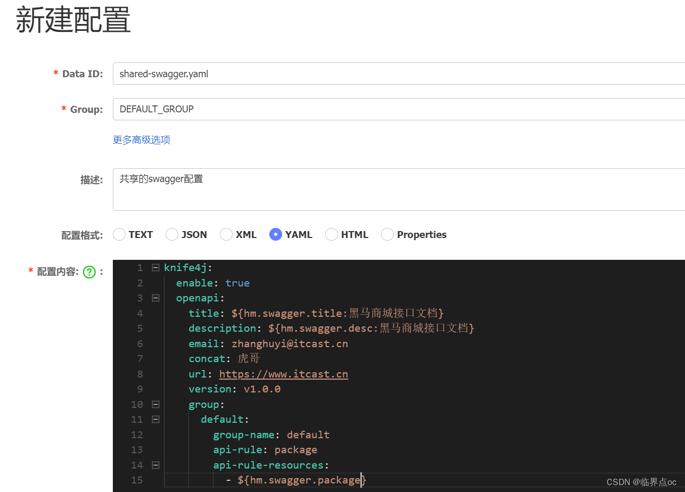Click the 'version: v1.0.0' line
Image resolution: width=685 pixels, height=492 pixels.
click(235, 389)
